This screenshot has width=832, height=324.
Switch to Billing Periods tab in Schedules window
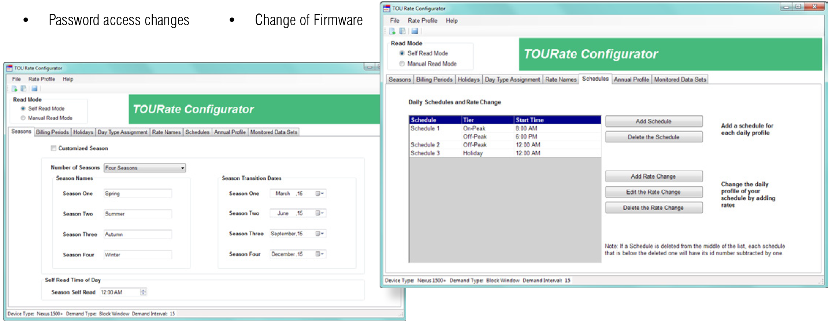point(434,79)
